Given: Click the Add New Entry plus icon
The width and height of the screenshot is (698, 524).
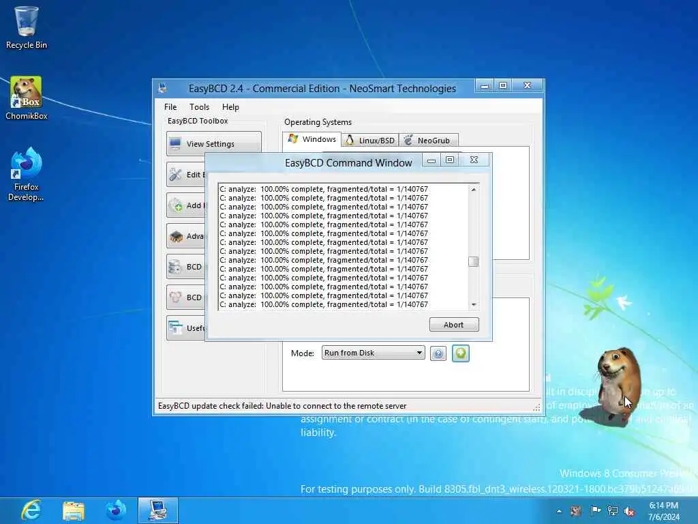Looking at the screenshot, I should pyautogui.click(x=177, y=205).
